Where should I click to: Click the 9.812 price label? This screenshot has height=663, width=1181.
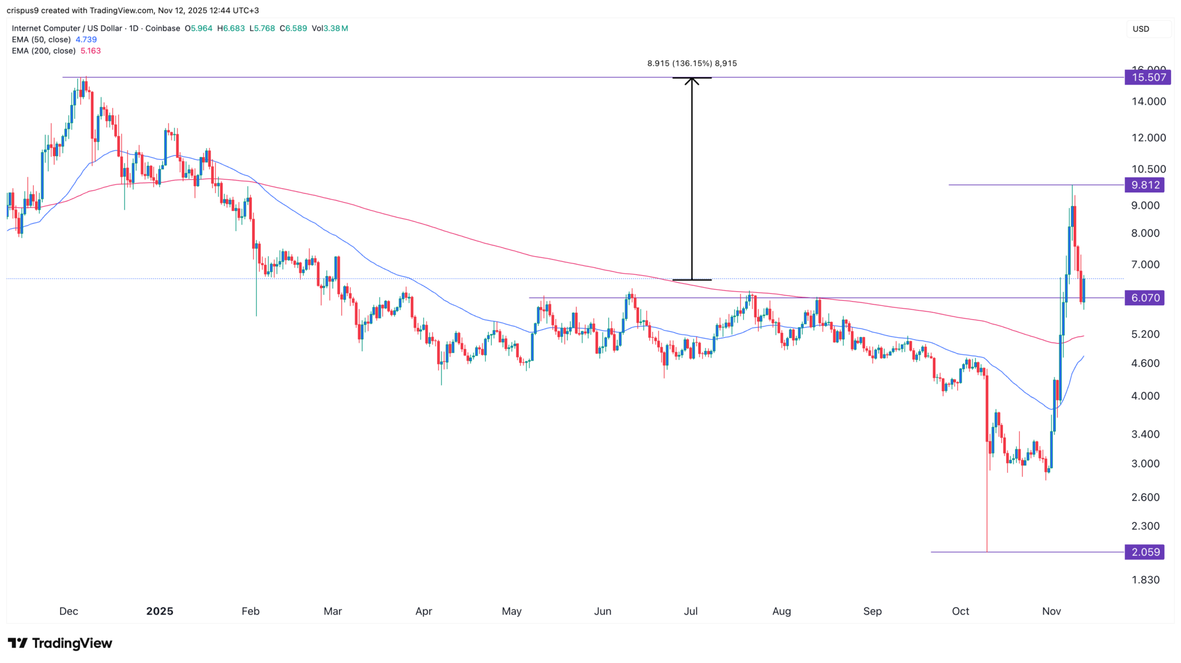(1145, 185)
